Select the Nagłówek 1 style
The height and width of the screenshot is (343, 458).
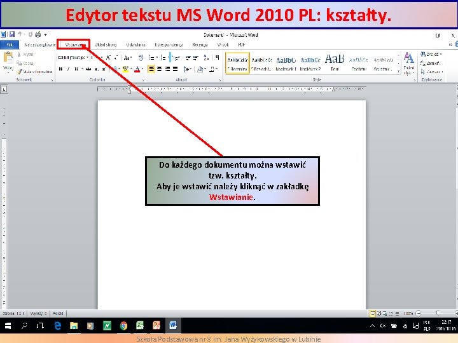coord(286,64)
